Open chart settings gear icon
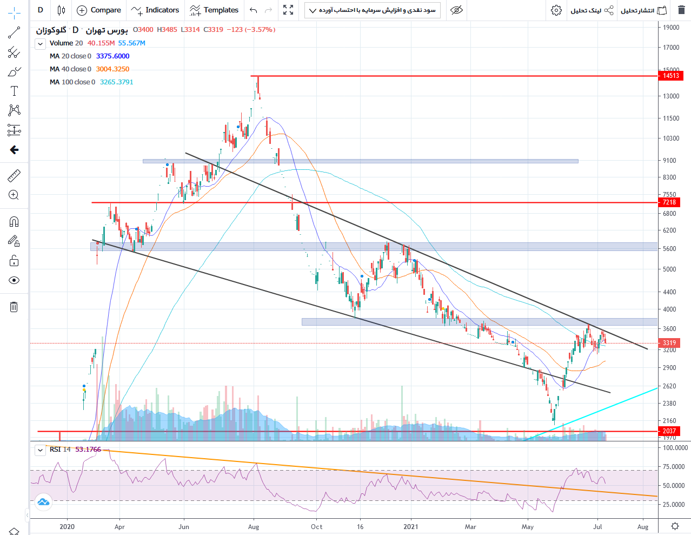This screenshot has height=535, width=691. (x=556, y=10)
